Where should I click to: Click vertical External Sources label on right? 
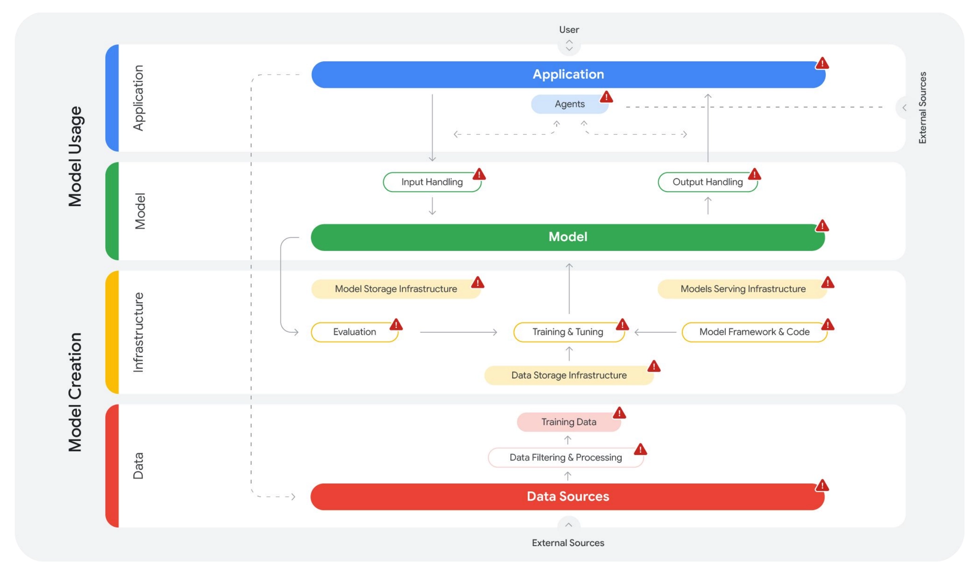923,108
